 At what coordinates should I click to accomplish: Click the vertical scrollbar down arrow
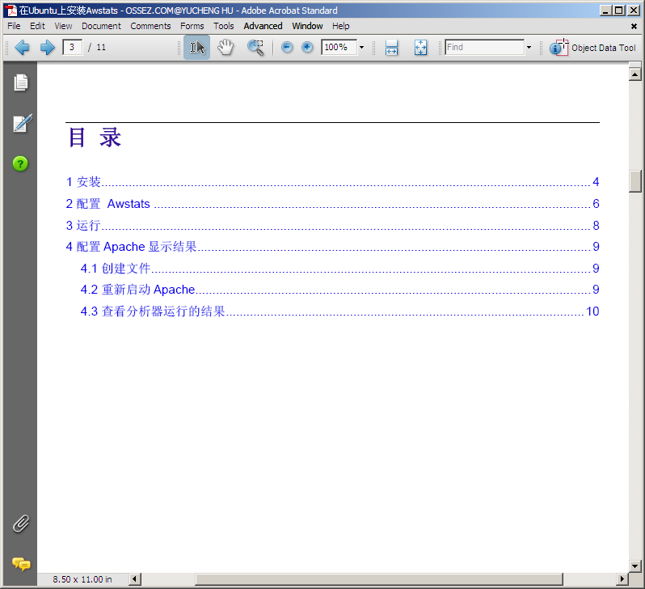pyautogui.click(x=635, y=566)
